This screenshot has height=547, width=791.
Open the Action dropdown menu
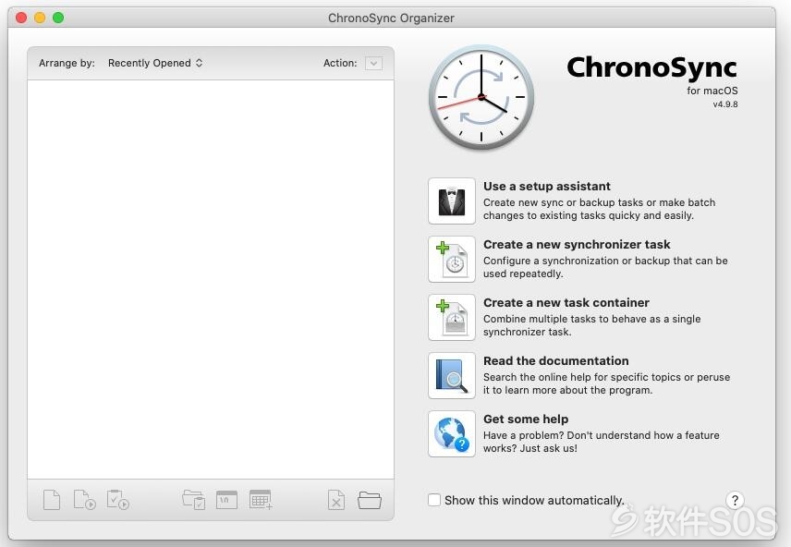point(374,63)
